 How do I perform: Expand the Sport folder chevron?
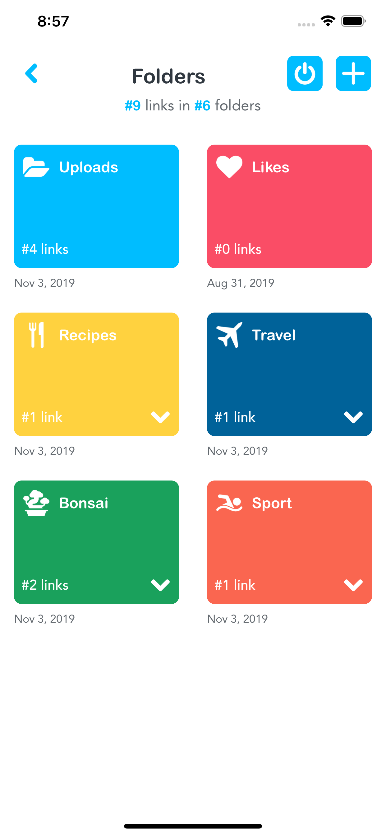[353, 585]
